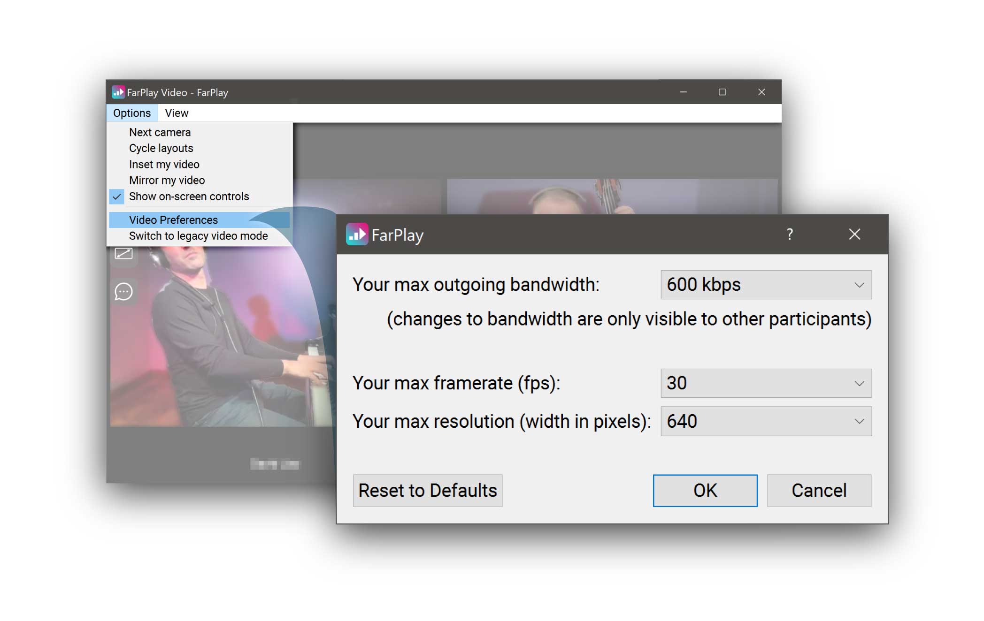The width and height of the screenshot is (984, 621).
Task: Close the FarPlay preferences dialog
Action: pyautogui.click(x=854, y=234)
